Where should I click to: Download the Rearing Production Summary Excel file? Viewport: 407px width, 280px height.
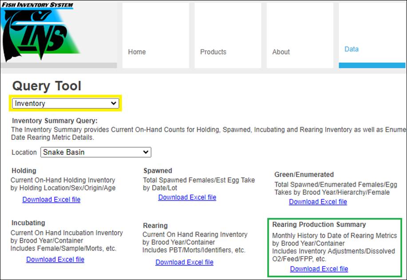tap(319, 269)
